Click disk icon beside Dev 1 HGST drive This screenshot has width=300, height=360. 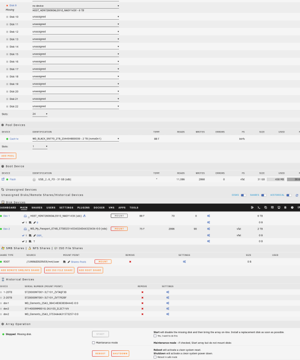click(25, 216)
